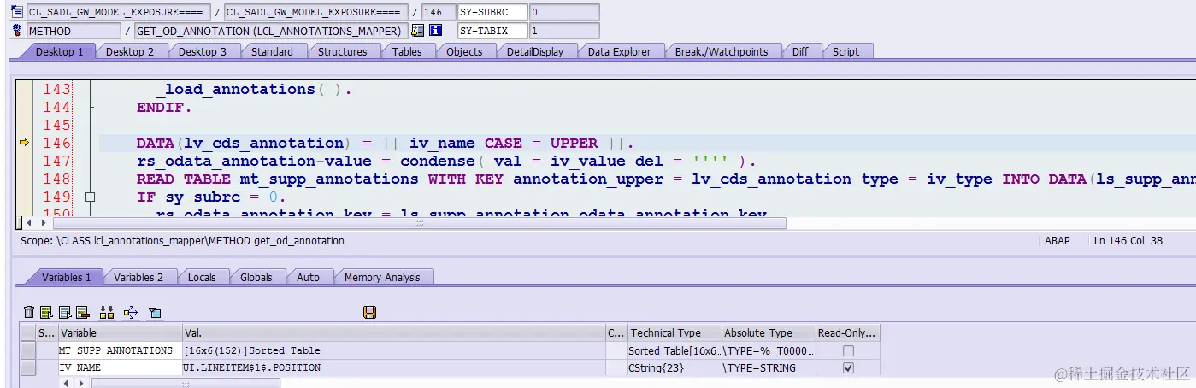
Task: Click the row selector for MT_SUPP_ANNOTATIONS
Action: coord(28,350)
